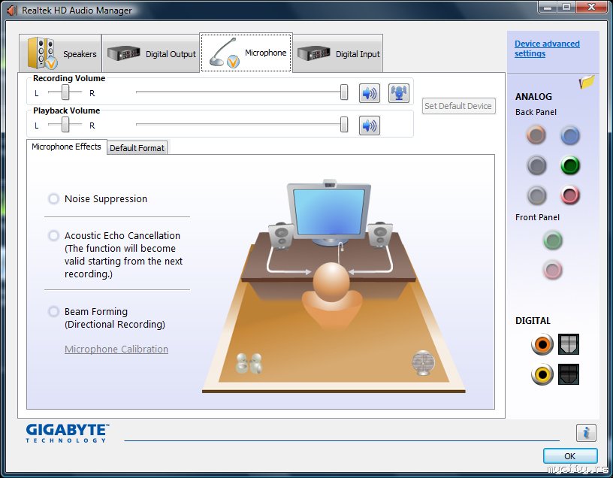Close the Realtek HD Audio Manager window

pyautogui.click(x=592, y=7)
